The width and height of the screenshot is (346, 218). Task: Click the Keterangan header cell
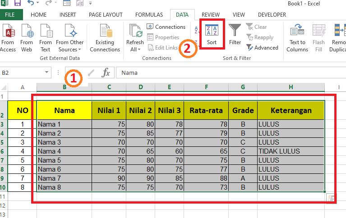(x=291, y=110)
